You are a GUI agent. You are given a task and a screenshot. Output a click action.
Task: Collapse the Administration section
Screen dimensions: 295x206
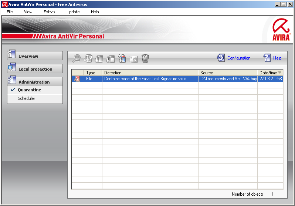click(x=35, y=82)
